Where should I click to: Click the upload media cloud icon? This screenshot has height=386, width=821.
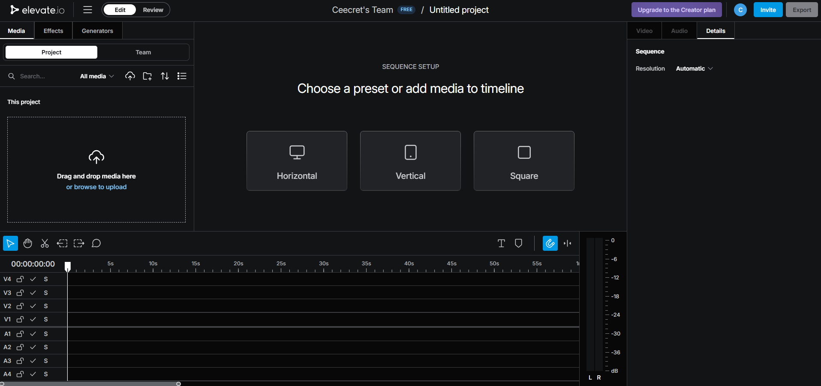click(x=130, y=76)
